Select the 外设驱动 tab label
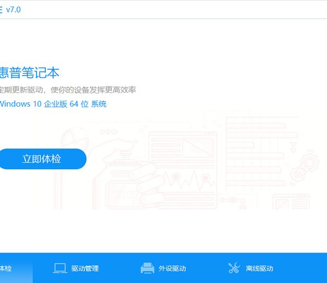This screenshot has width=327, height=283. click(172, 268)
